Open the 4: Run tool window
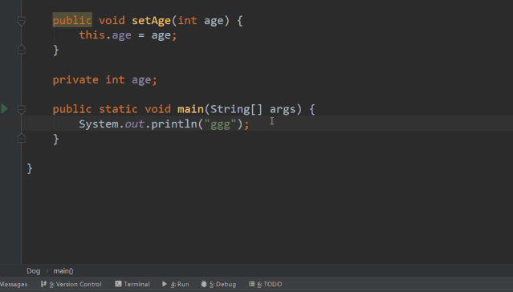 tap(176, 284)
